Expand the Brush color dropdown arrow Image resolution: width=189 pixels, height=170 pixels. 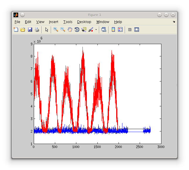(96, 30)
